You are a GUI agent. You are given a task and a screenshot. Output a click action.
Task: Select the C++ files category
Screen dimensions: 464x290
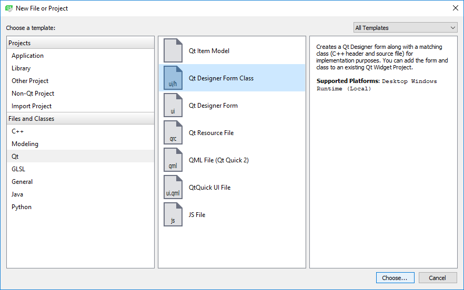click(x=18, y=131)
